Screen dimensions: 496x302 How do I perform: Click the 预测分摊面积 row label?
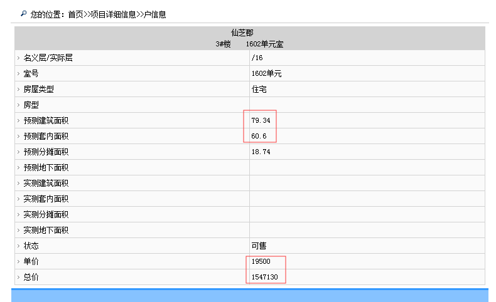tap(46, 152)
